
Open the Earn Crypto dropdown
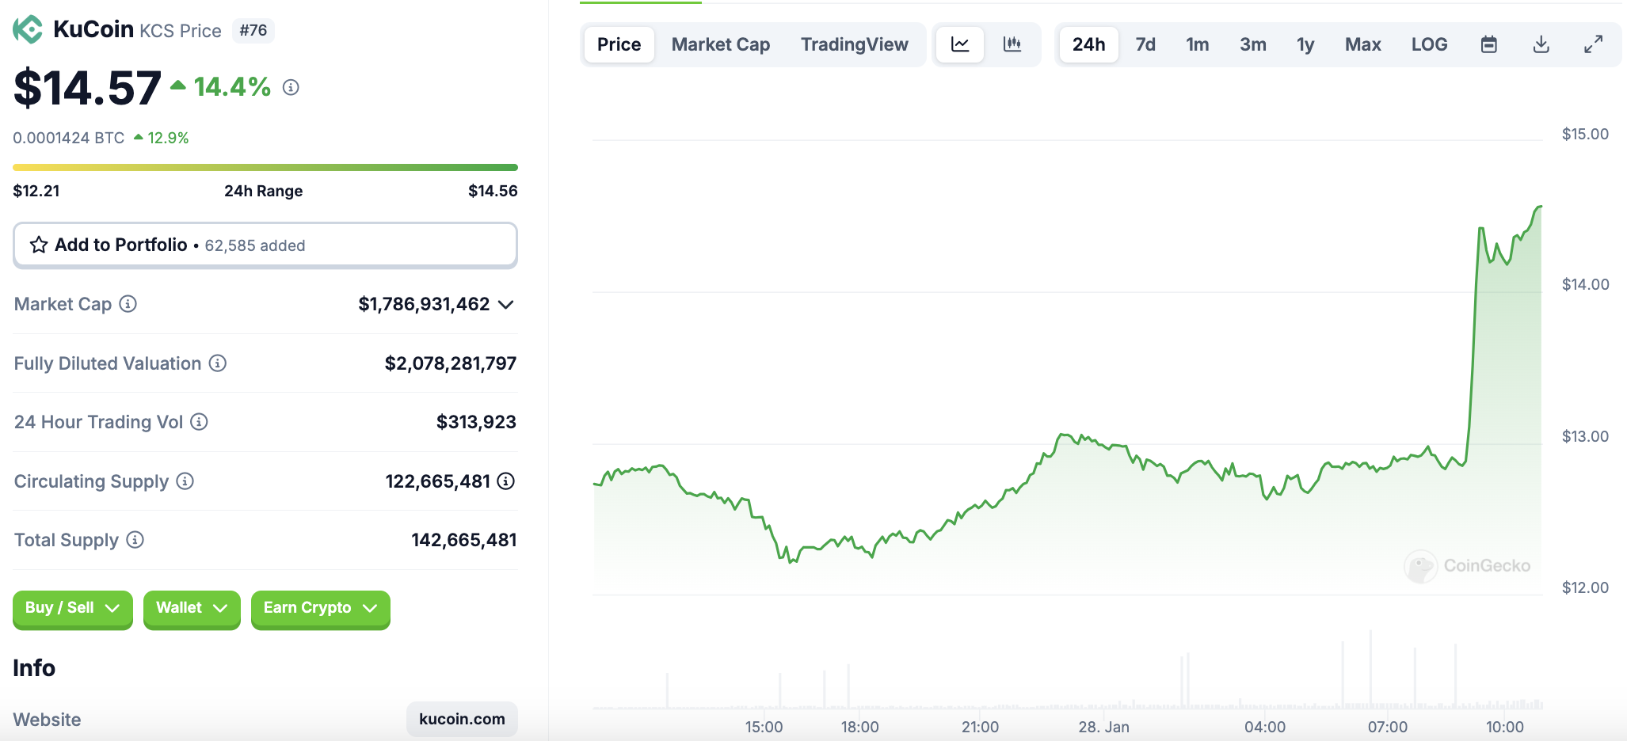(x=320, y=609)
